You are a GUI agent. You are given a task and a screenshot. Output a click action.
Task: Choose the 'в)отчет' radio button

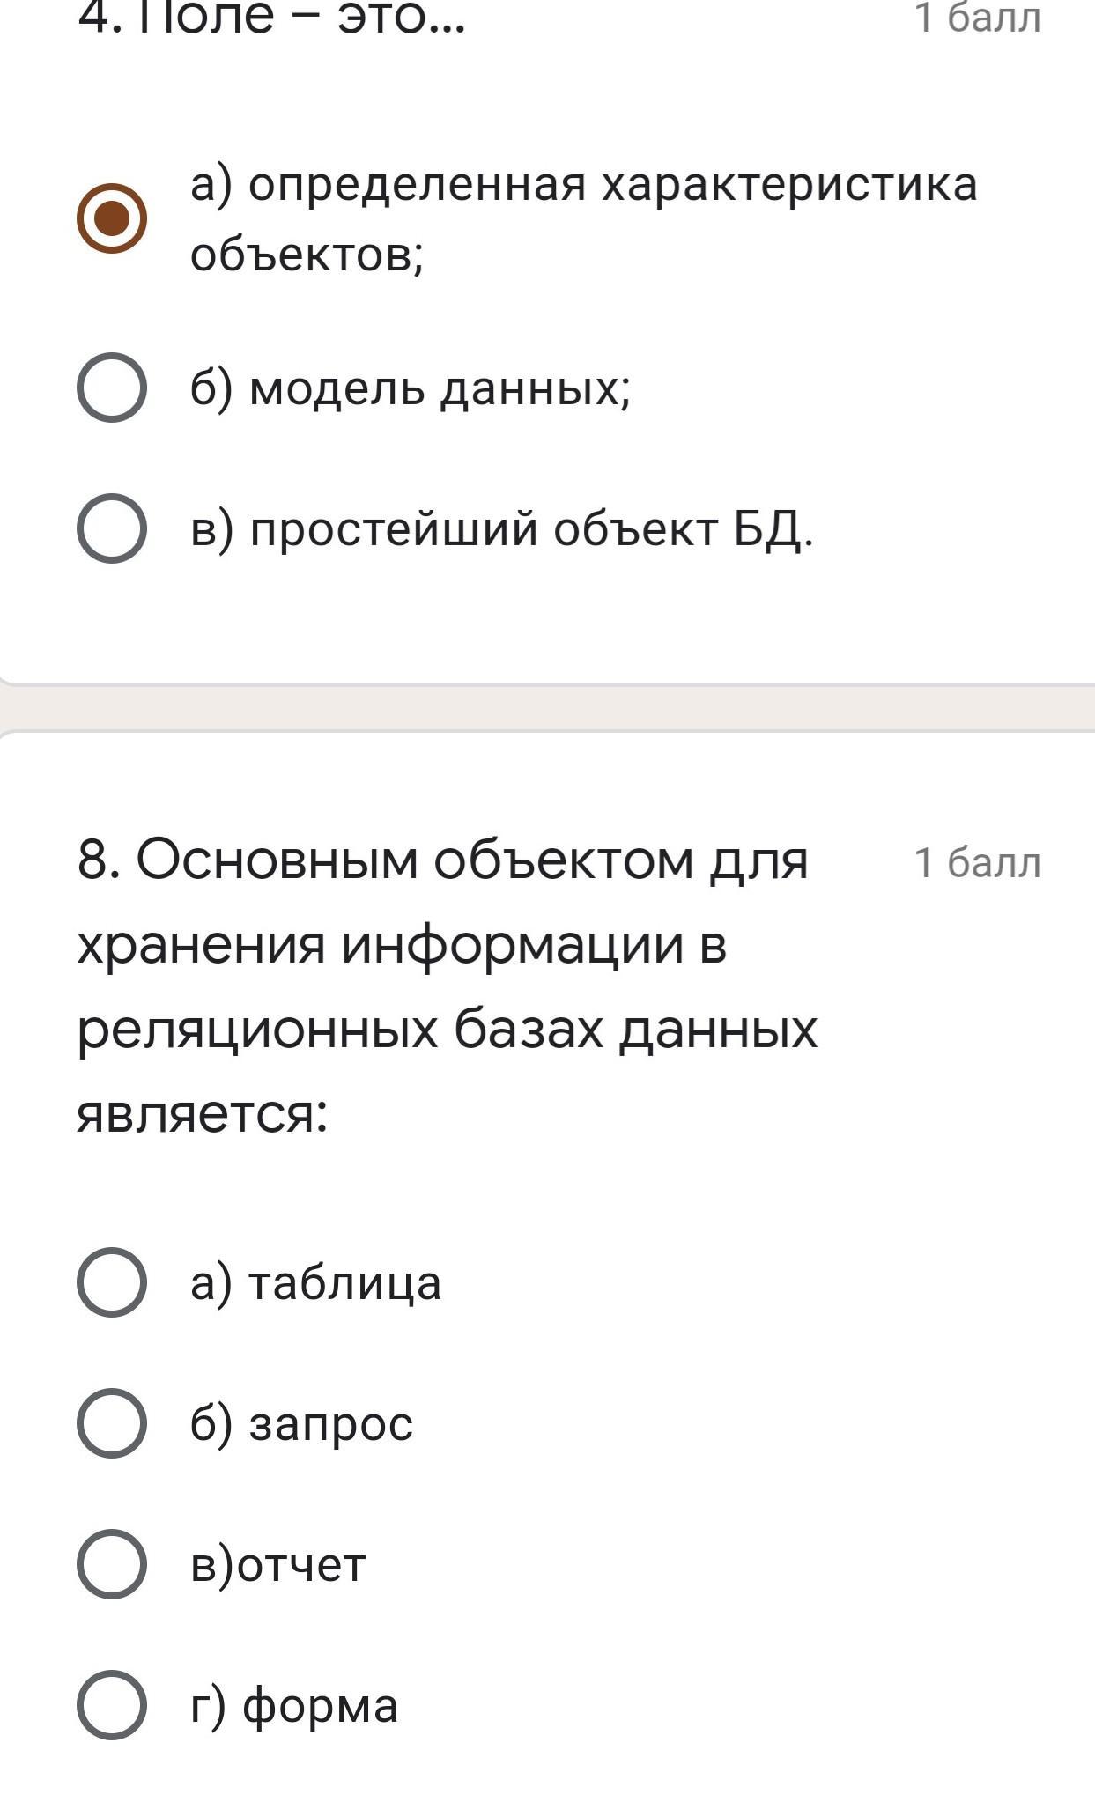(x=112, y=1564)
